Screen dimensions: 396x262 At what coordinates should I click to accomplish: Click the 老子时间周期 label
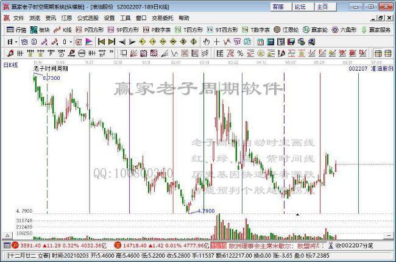[51, 68]
